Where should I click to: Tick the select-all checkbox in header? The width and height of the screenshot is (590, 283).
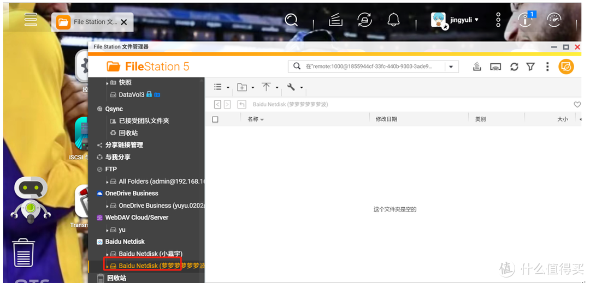coord(215,119)
